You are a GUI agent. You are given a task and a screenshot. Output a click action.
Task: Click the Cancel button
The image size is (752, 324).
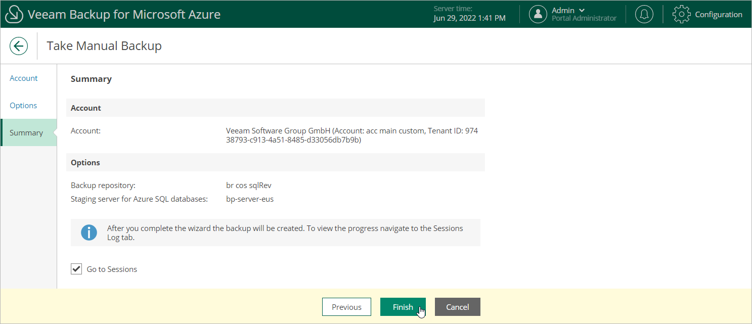click(458, 307)
